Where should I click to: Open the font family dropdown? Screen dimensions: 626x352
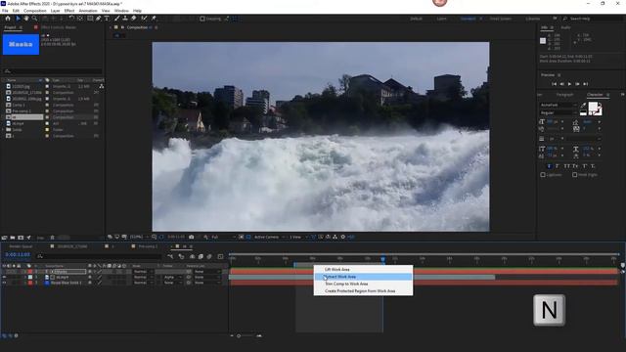click(x=559, y=105)
